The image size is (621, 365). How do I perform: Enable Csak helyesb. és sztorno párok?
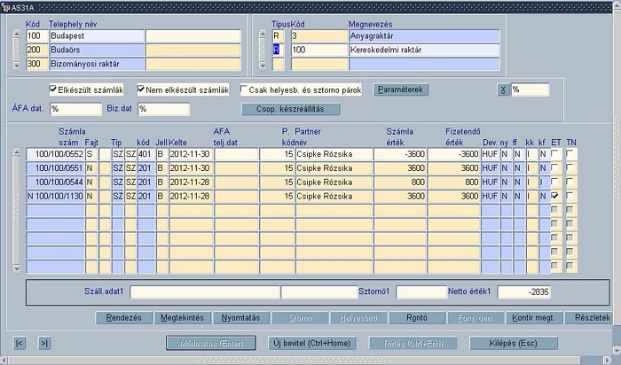(x=244, y=89)
